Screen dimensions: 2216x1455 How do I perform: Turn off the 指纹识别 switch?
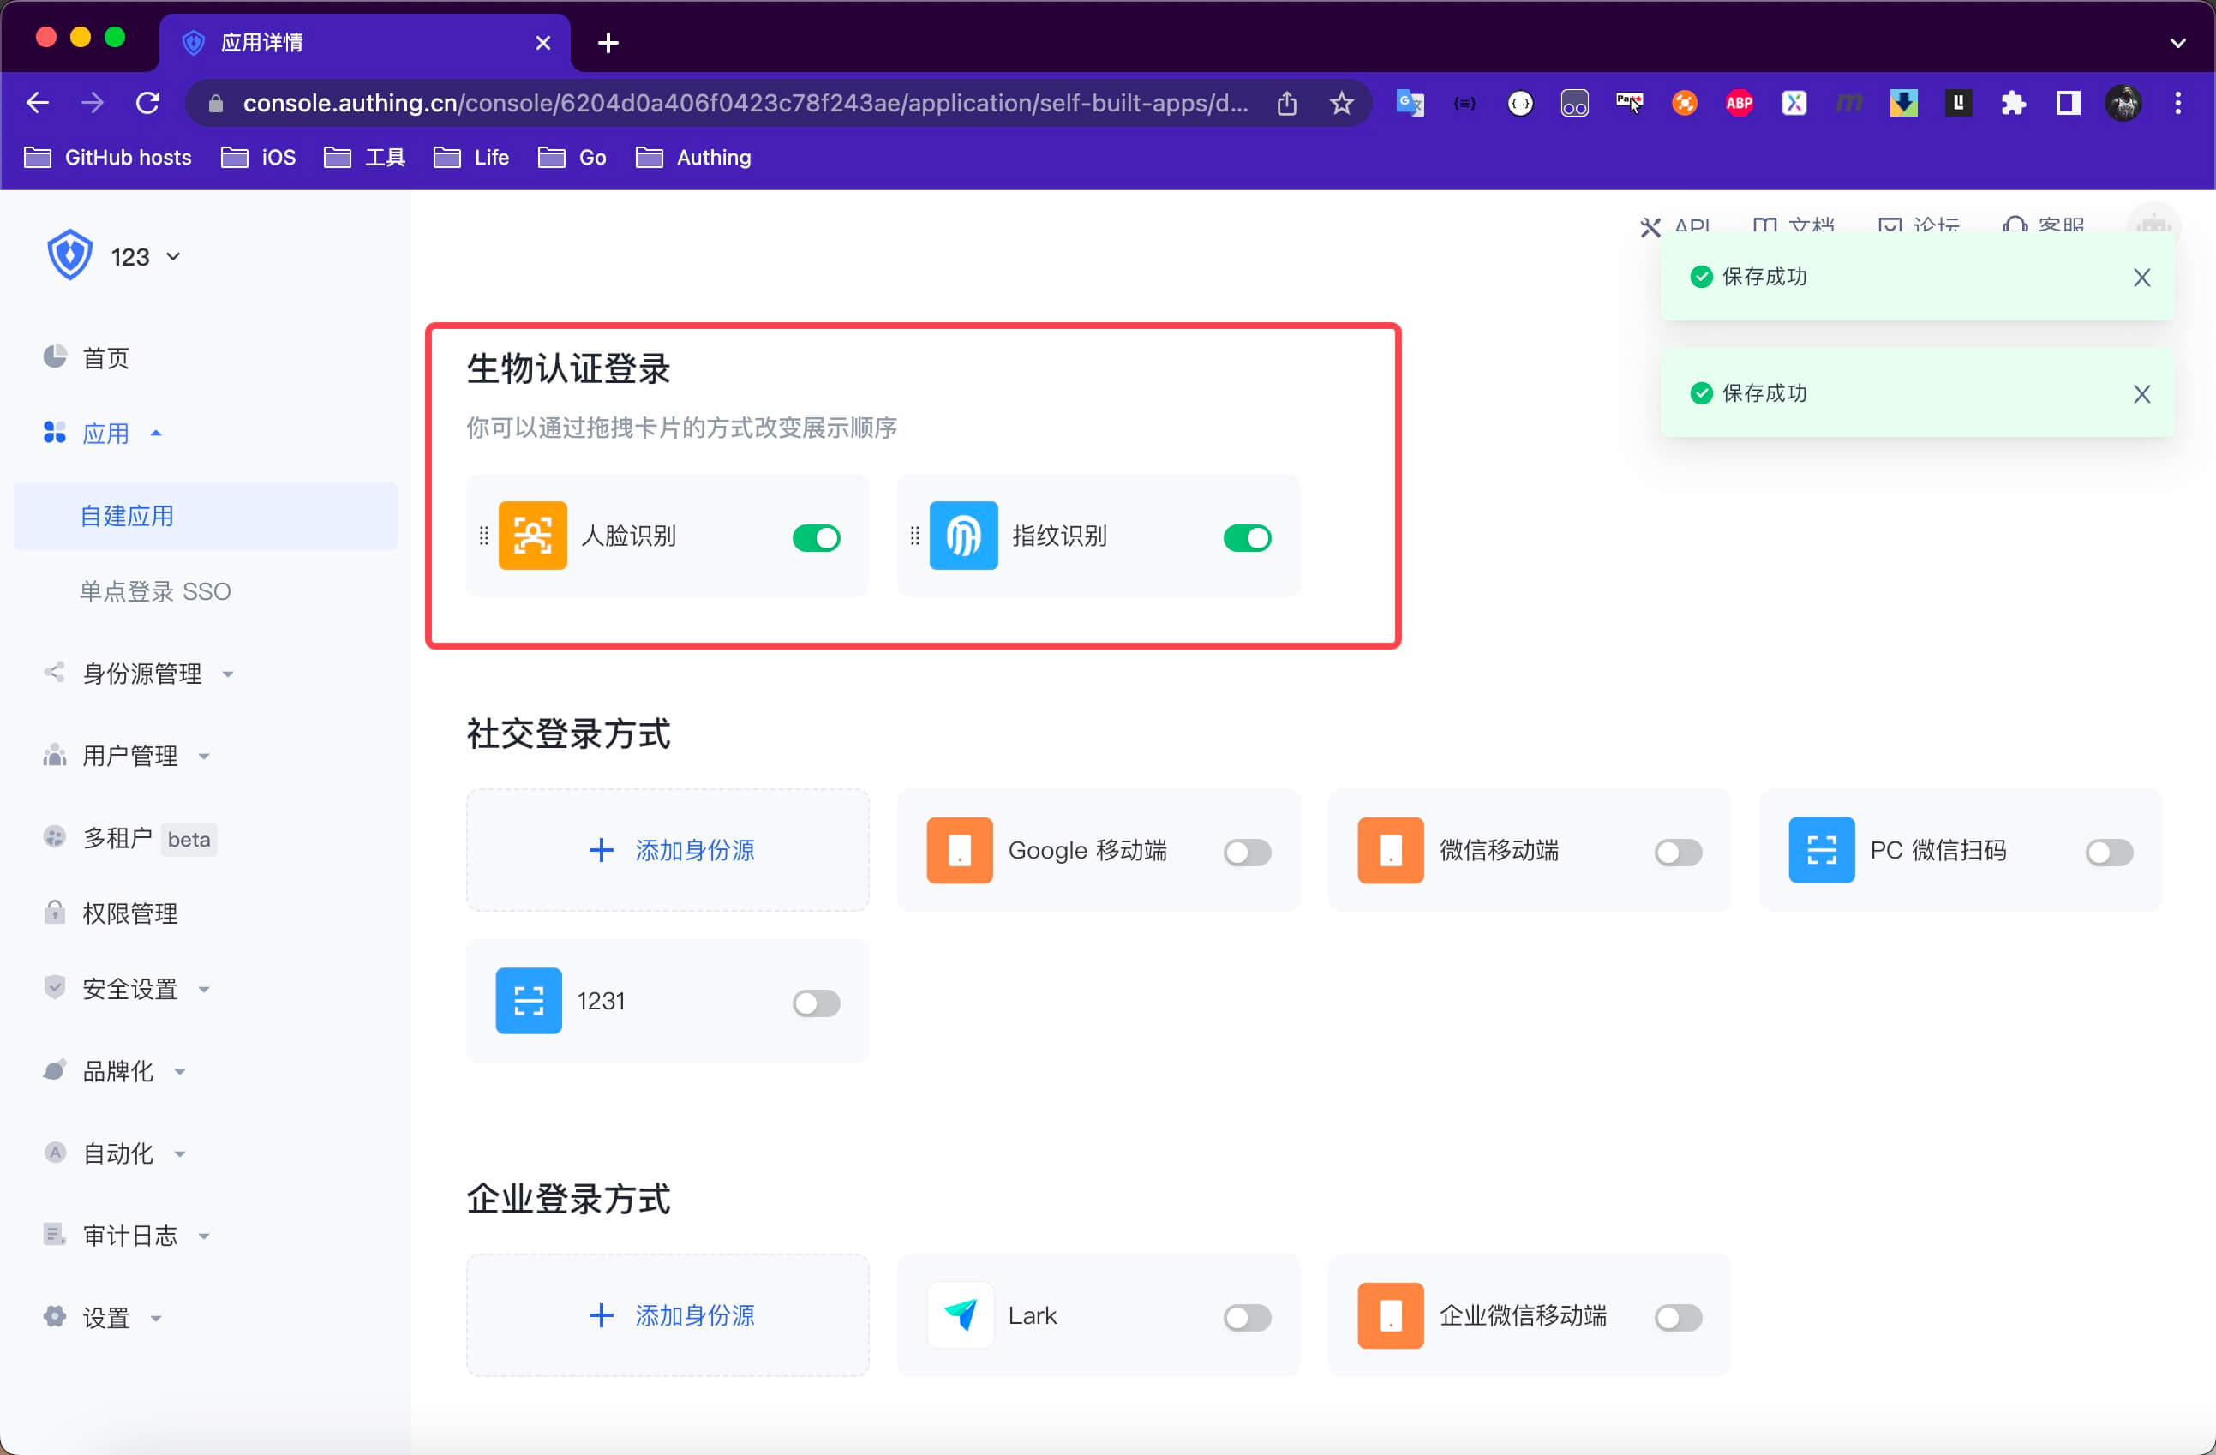point(1247,537)
